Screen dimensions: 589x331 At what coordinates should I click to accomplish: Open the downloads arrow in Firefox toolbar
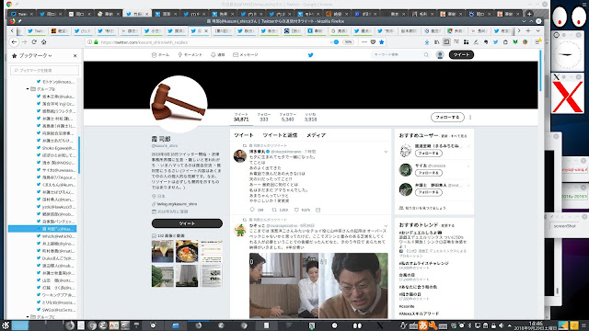[x=427, y=42]
